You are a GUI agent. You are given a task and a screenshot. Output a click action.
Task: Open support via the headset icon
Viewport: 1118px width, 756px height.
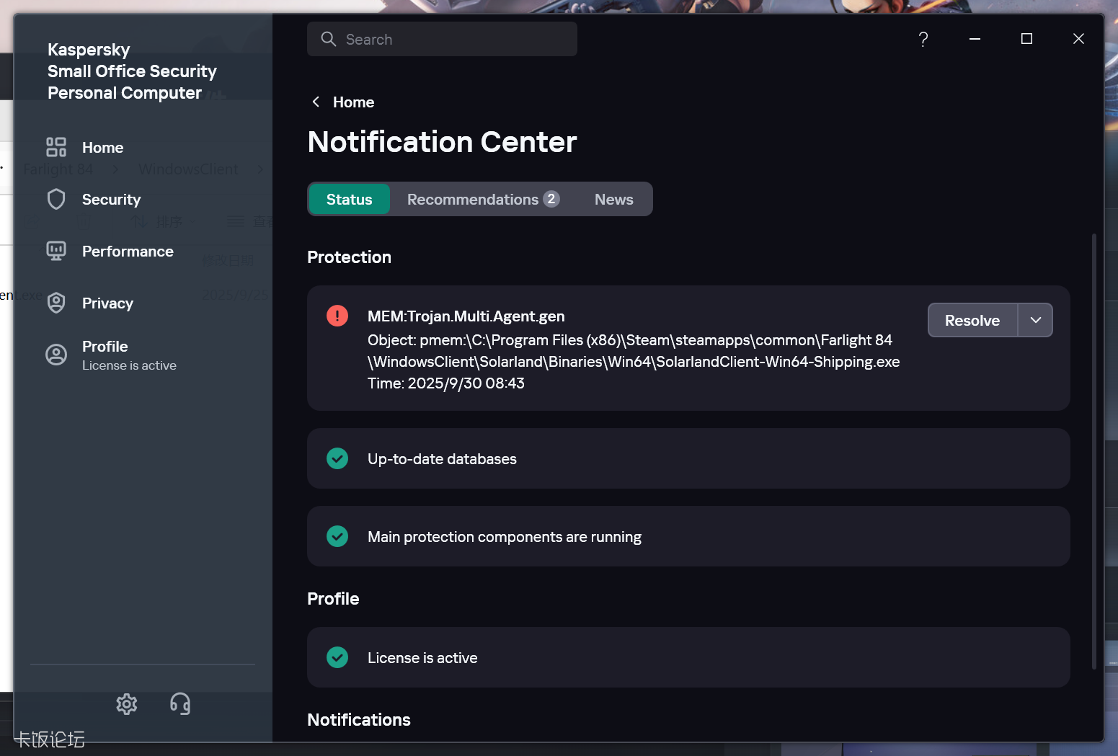click(180, 704)
